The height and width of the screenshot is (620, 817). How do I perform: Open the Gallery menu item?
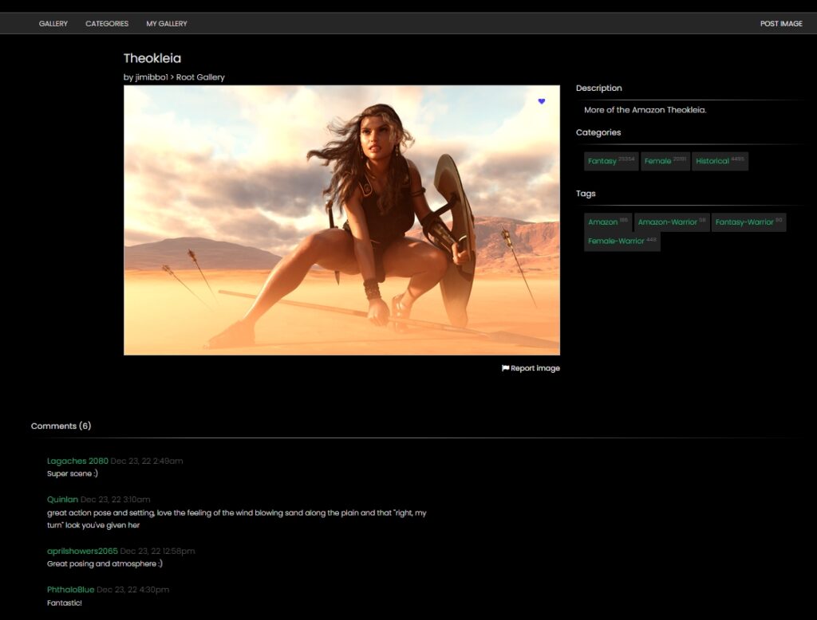[x=53, y=24]
